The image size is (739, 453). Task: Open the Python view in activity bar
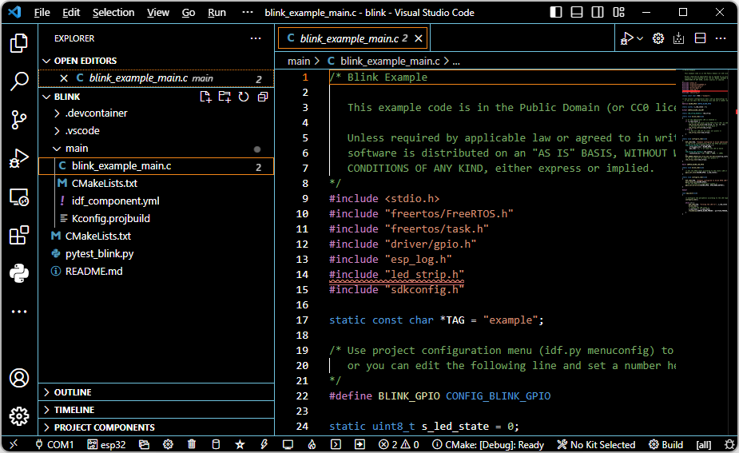(x=19, y=273)
